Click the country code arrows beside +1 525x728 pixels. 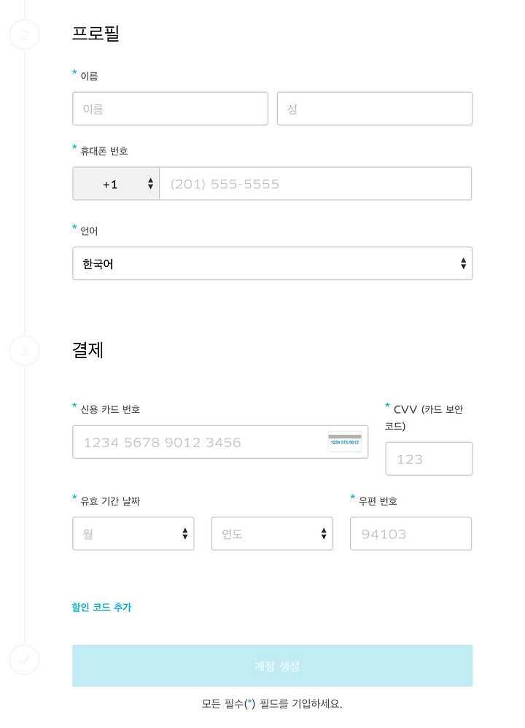tap(150, 183)
